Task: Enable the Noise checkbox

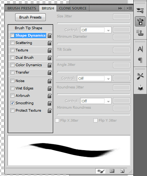Action: point(12,81)
